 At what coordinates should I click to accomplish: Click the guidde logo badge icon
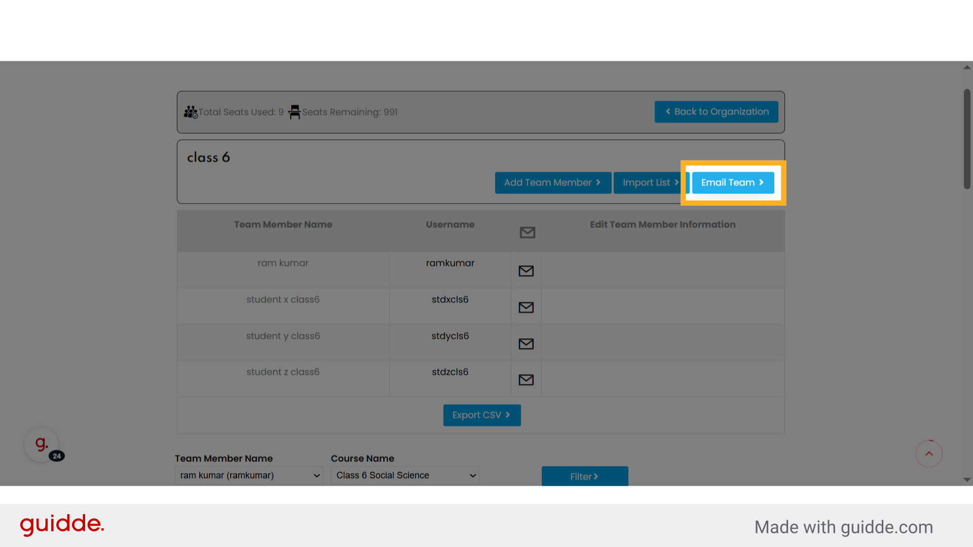(42, 445)
